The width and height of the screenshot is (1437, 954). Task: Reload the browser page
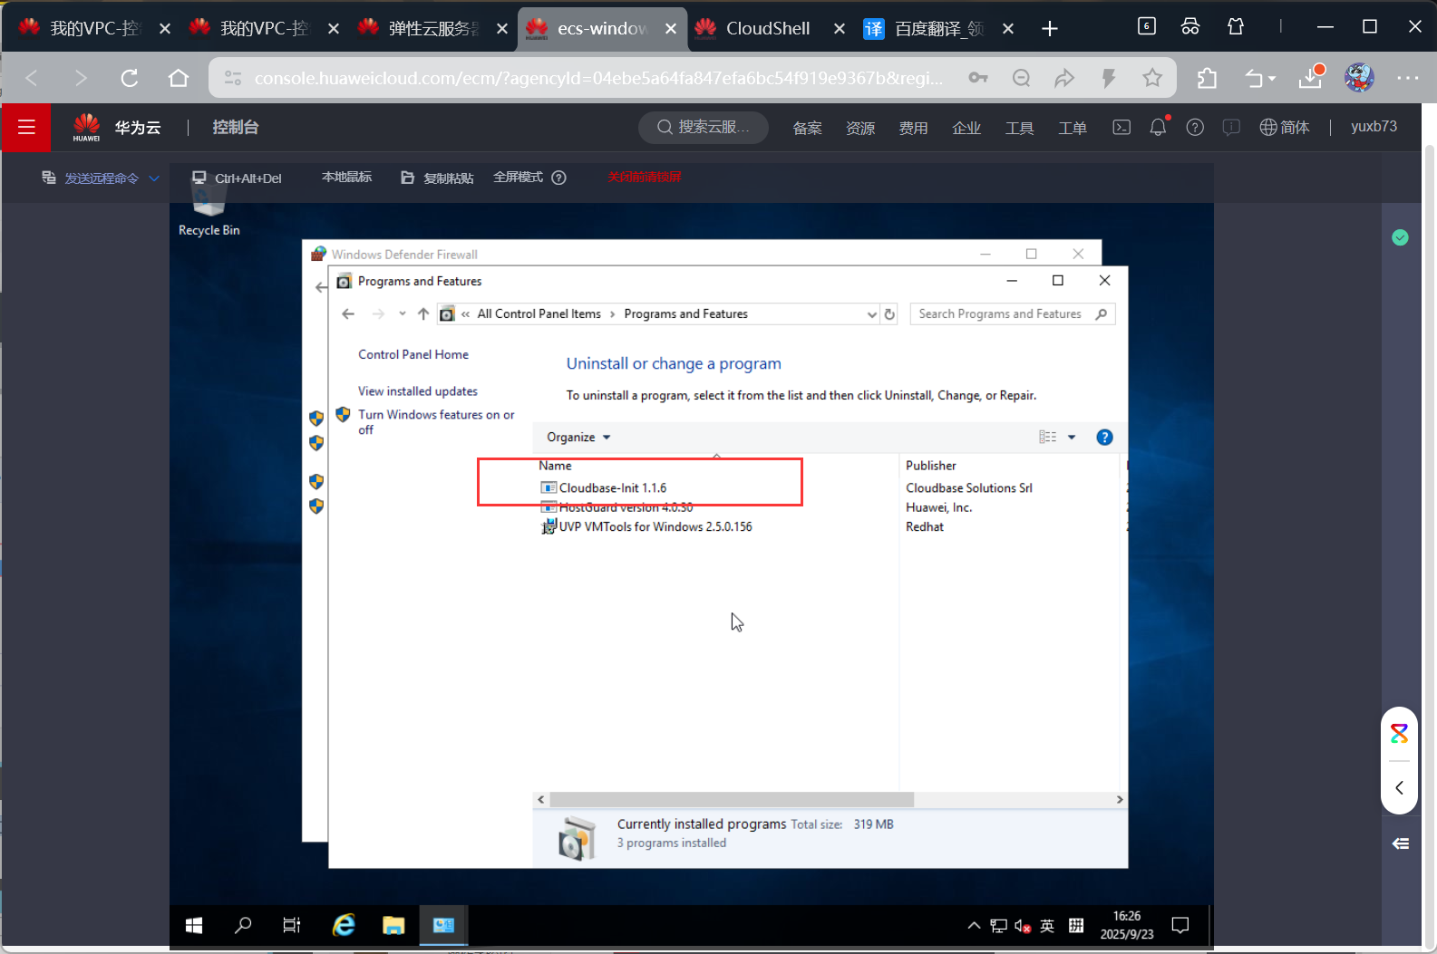coord(130,78)
